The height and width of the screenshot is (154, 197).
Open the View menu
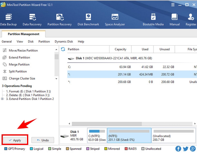pos(20,42)
